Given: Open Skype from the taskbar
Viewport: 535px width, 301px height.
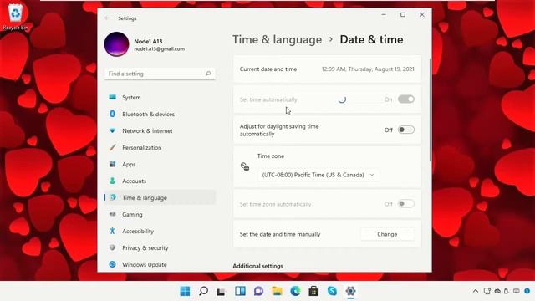Looking at the screenshot, I should (x=332, y=291).
